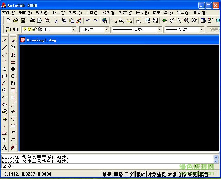Open the 文件 (File) menu

8,13
